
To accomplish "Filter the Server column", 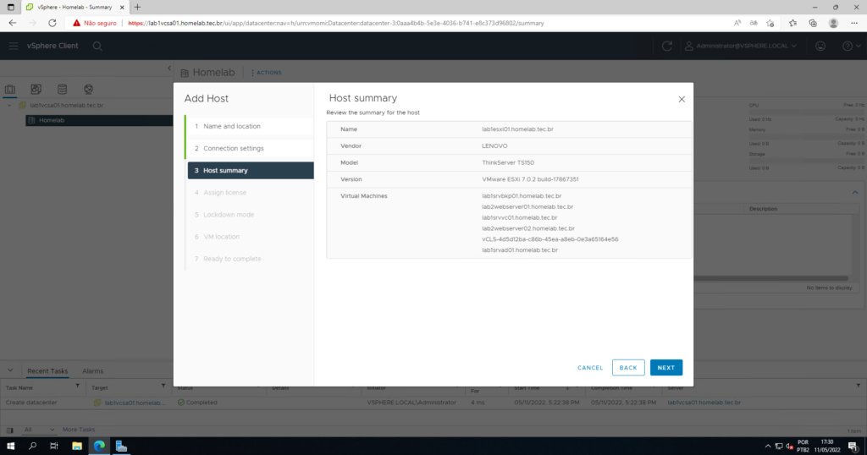I will pos(859,386).
